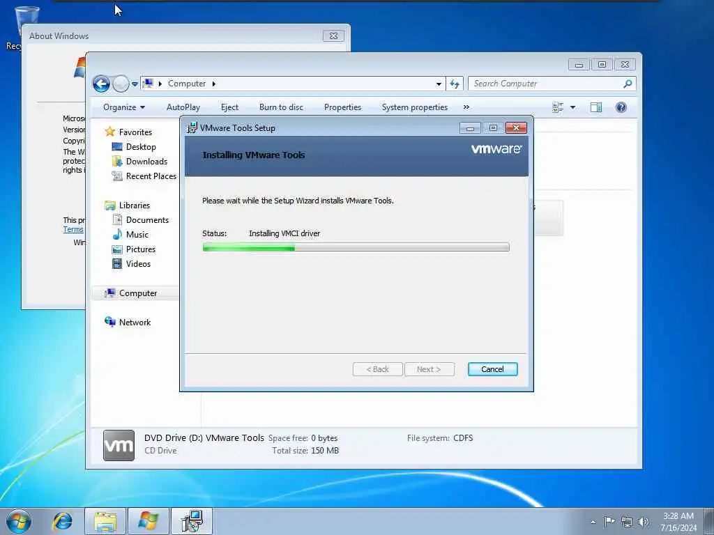This screenshot has width=714, height=535.
Task: Show hidden tray icons arrow
Action: (x=593, y=522)
